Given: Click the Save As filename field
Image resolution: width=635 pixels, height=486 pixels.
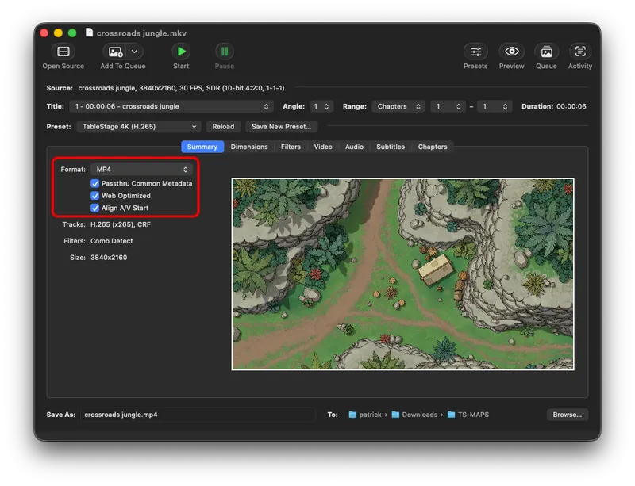Looking at the screenshot, I should (198, 415).
